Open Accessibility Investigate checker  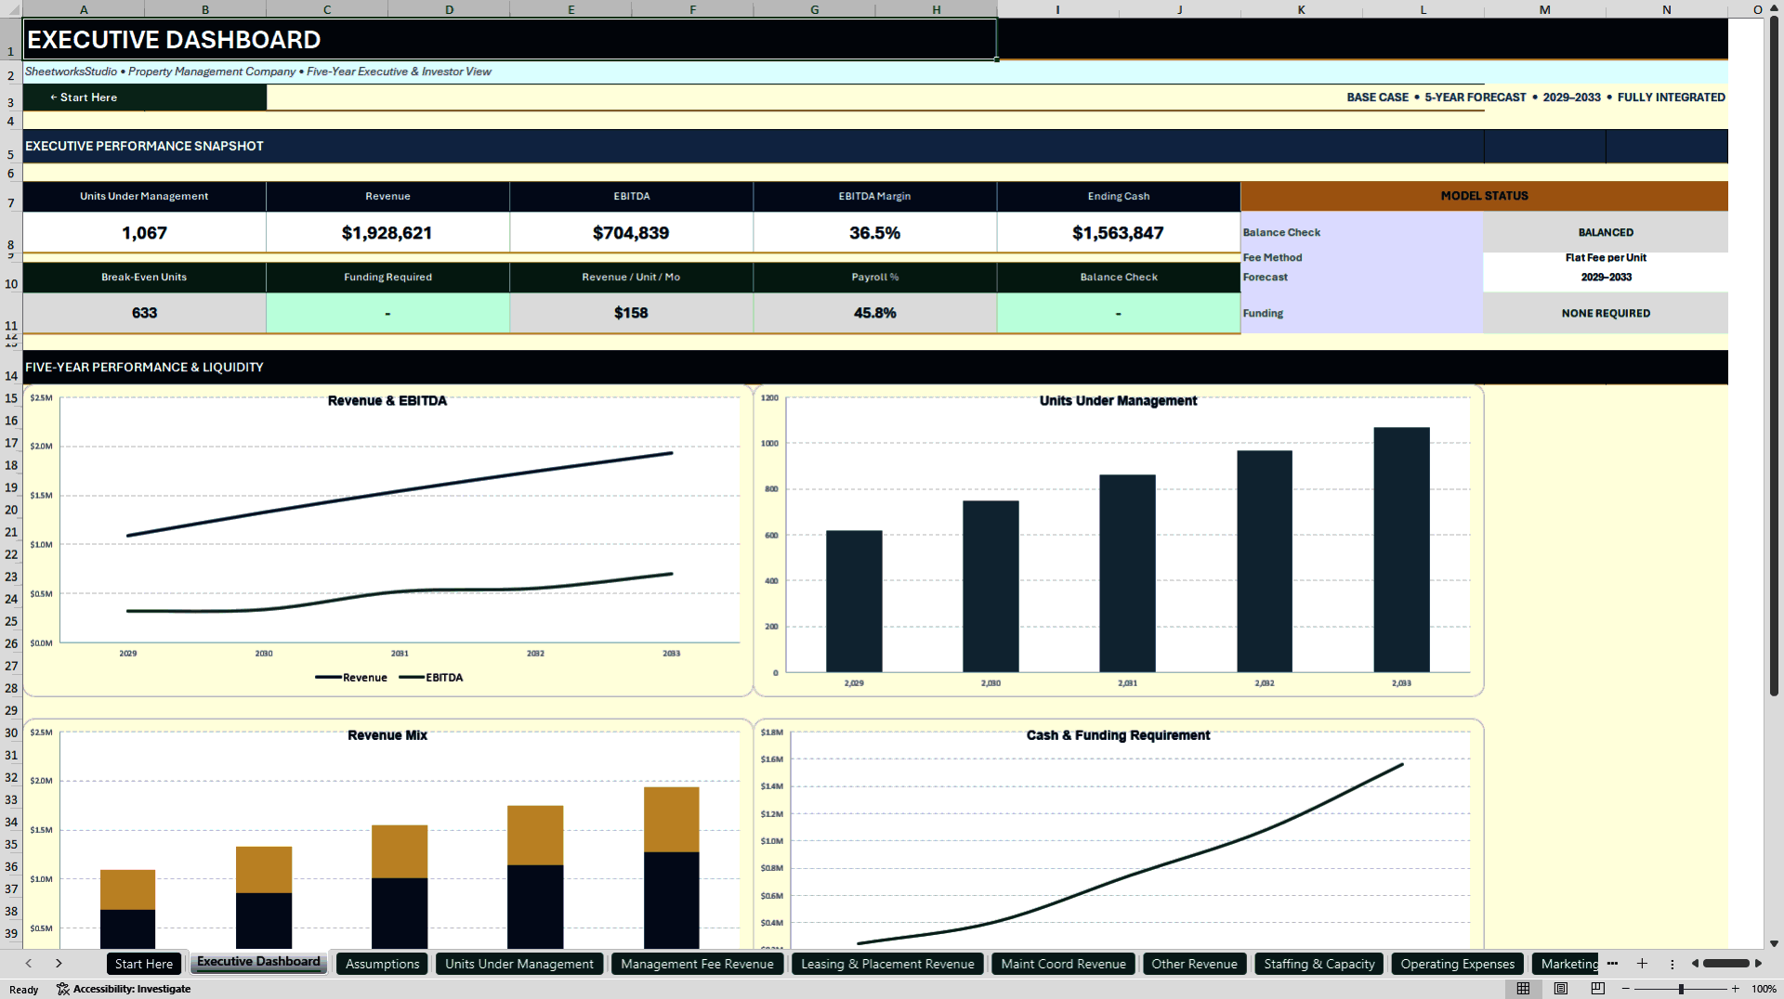click(x=124, y=989)
